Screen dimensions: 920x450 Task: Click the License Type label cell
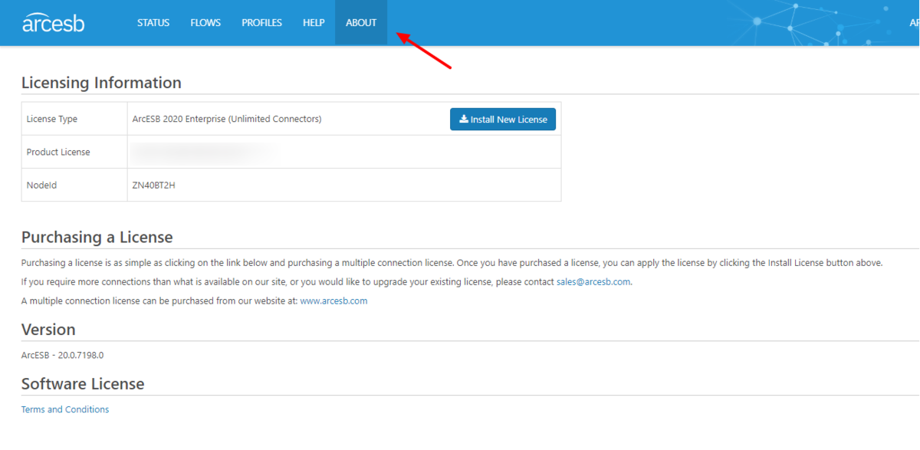point(74,119)
